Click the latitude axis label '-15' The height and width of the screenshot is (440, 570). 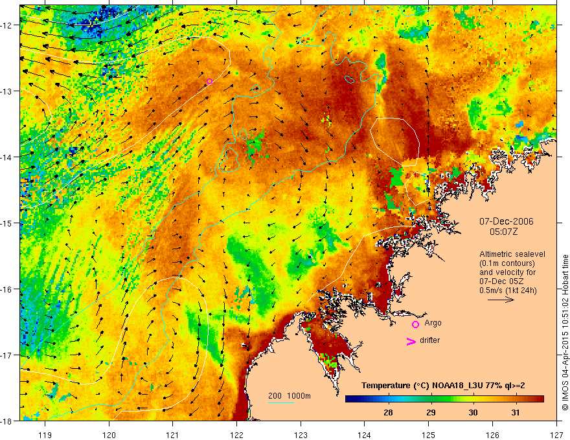[x=6, y=223]
